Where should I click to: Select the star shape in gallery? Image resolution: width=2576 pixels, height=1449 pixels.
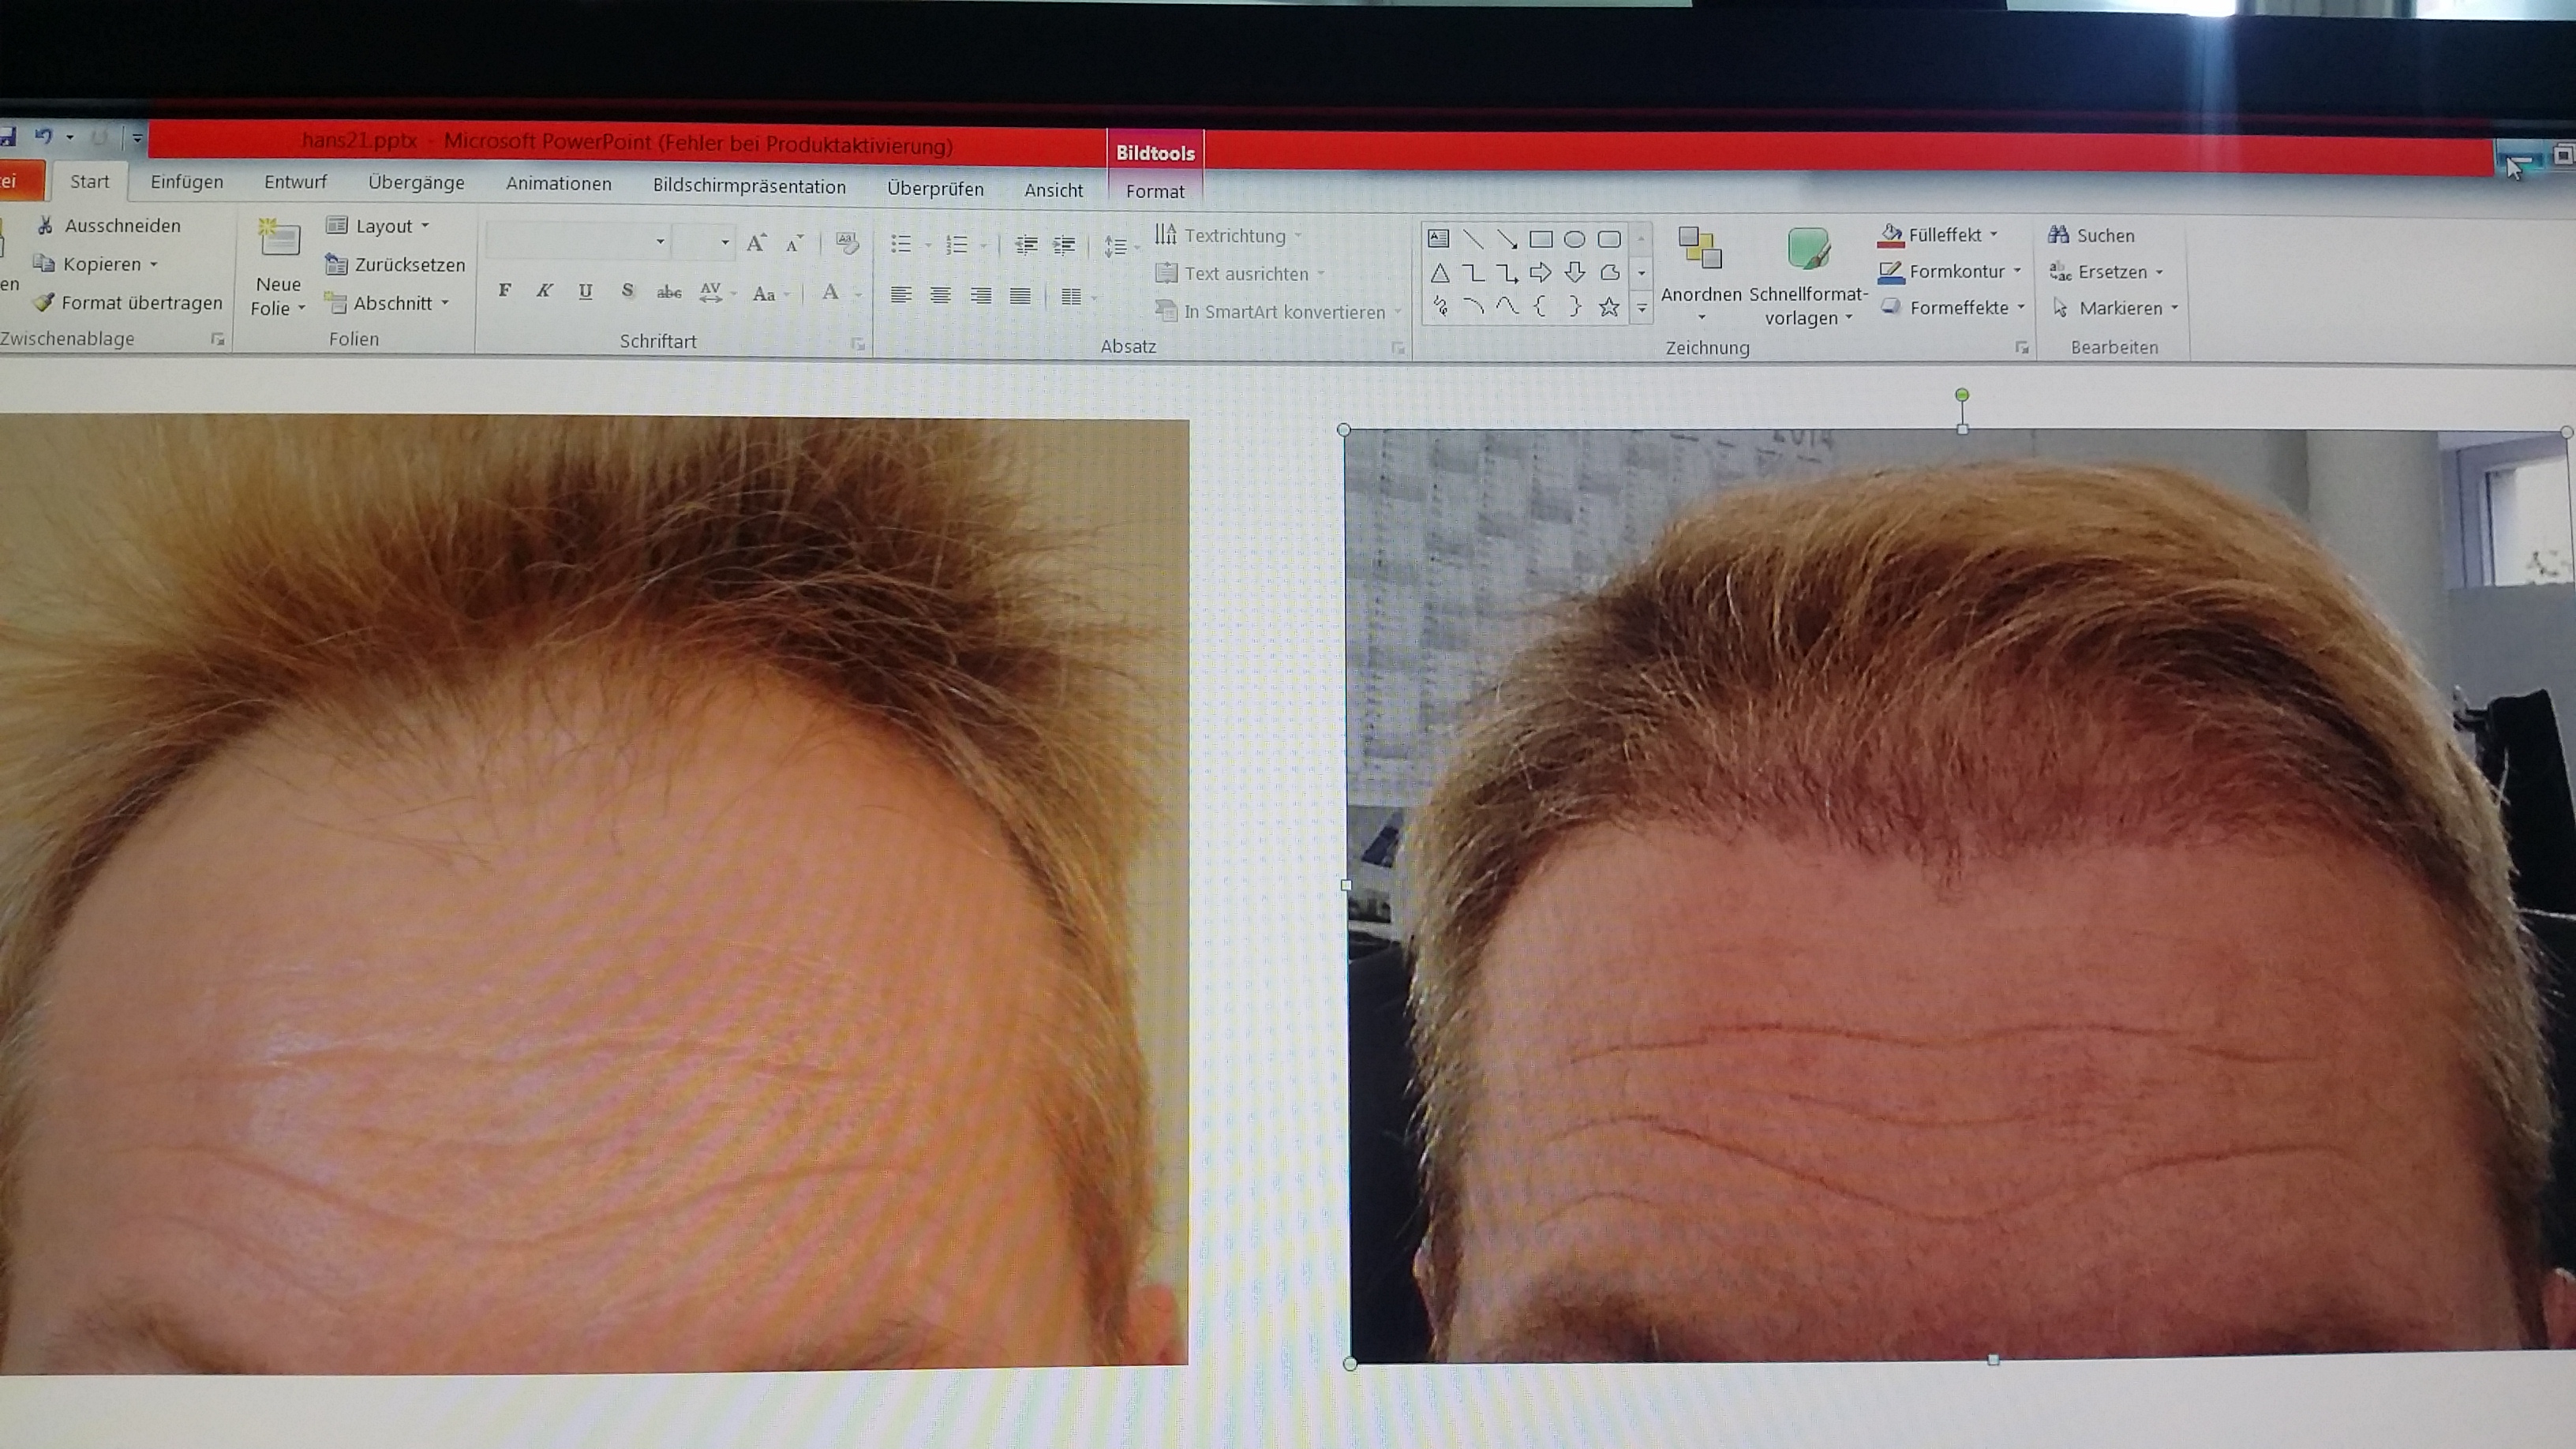(x=1608, y=307)
